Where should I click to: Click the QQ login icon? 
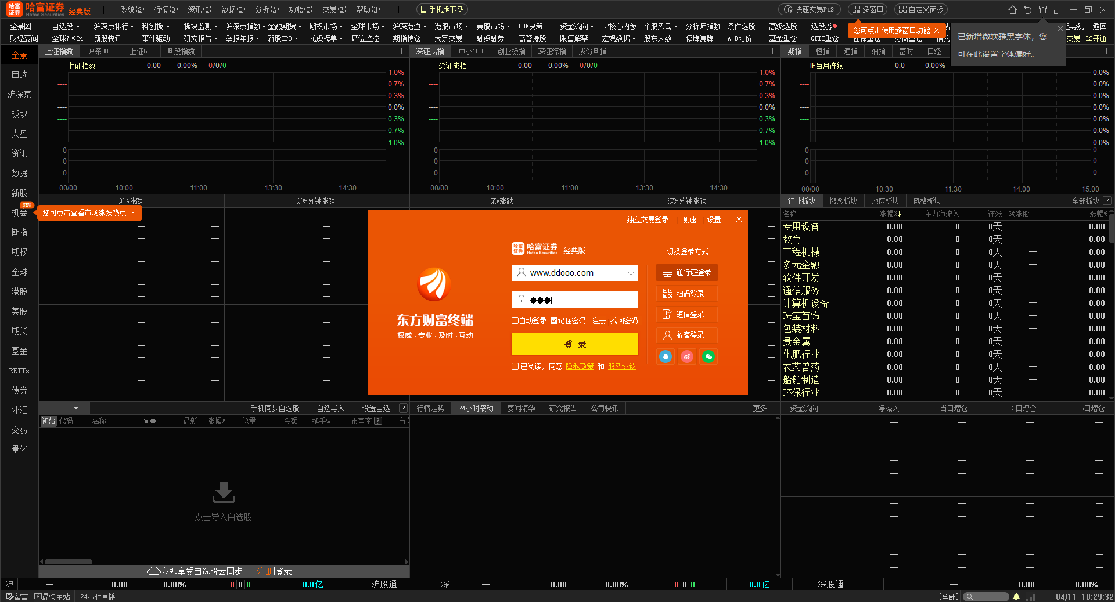666,356
